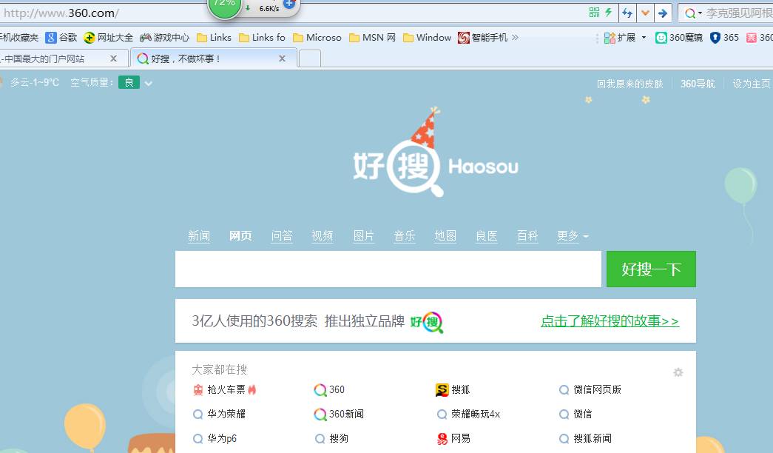
Task: Click the green 好搜一下 search button
Action: click(651, 269)
